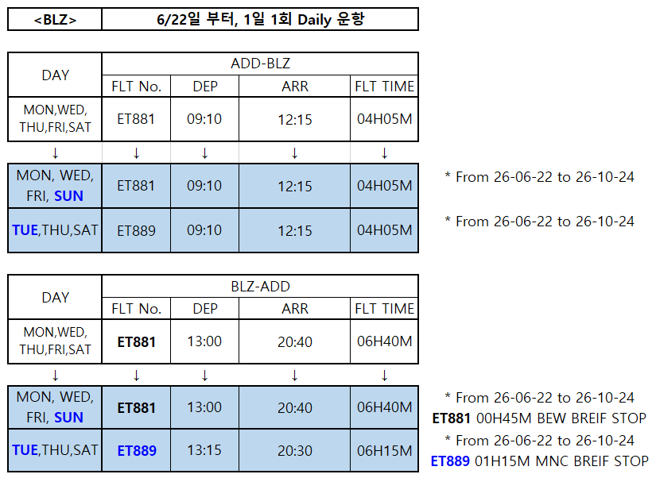Click the ADD-BLZ table heading

[x=260, y=64]
